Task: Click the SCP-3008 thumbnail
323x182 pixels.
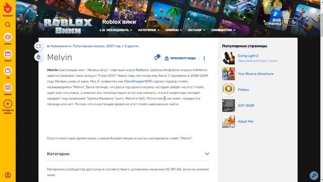Action: [229, 106]
